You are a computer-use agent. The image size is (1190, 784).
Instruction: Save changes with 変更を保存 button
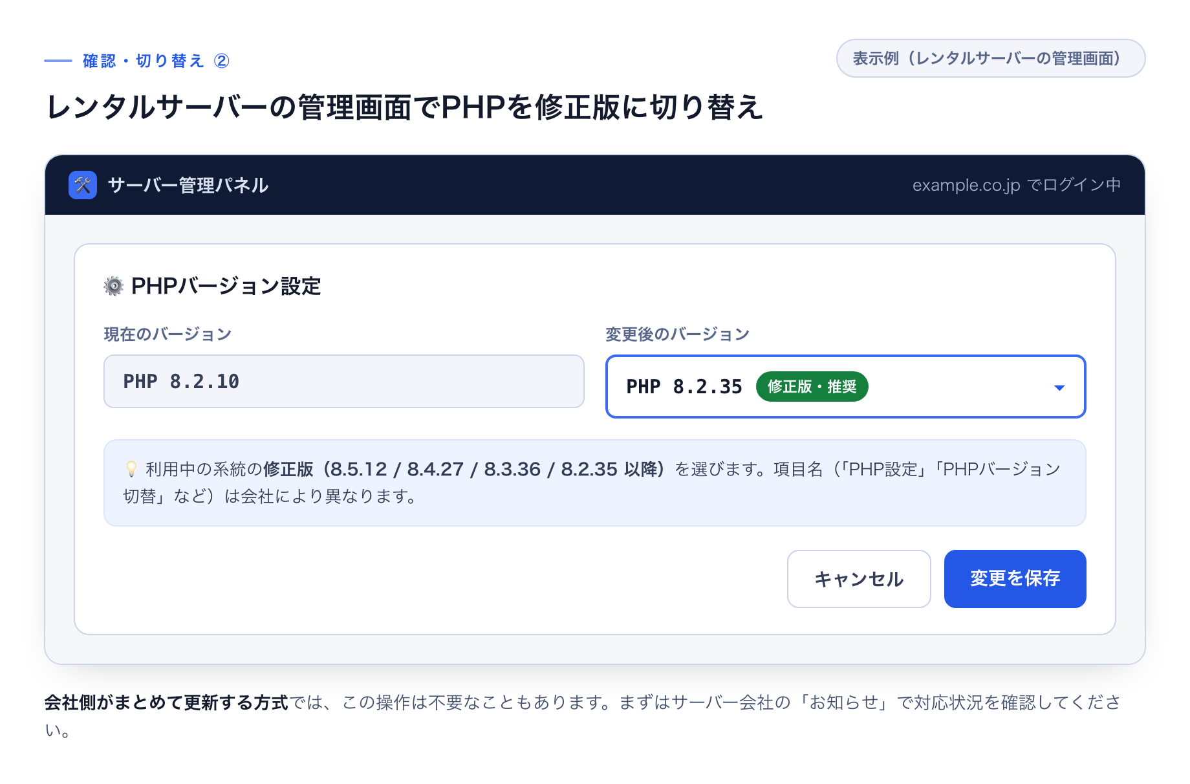1015,579
